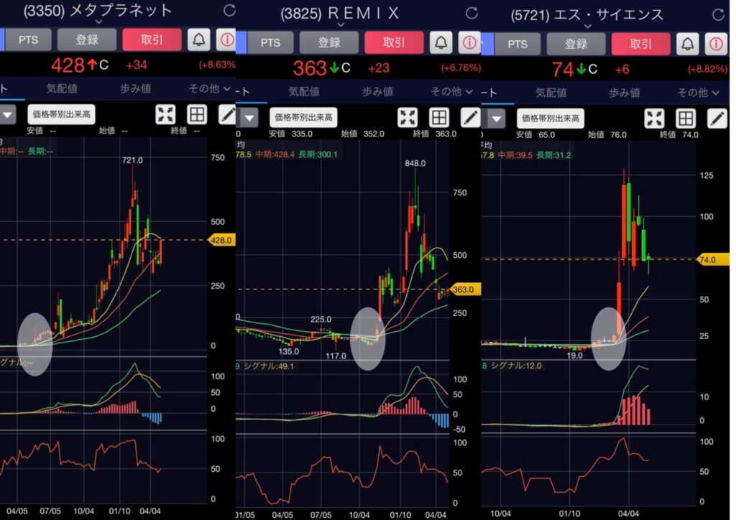Click the 中期:39.5 moving average label
Viewport: 736px width, 520px height.
click(x=515, y=155)
